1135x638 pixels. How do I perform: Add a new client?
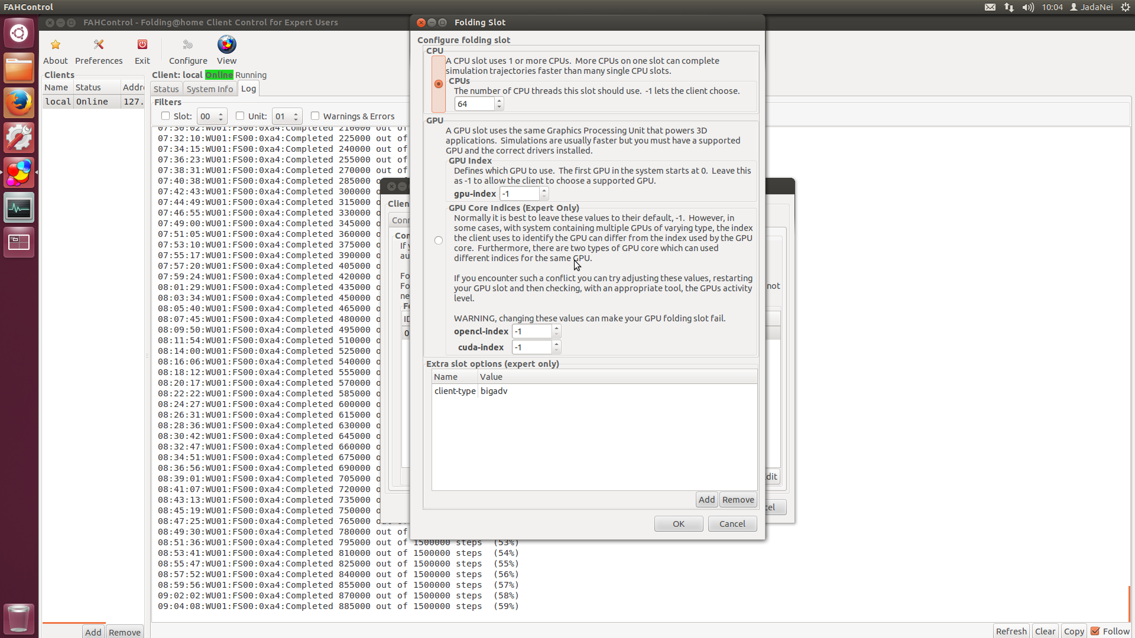point(93,632)
